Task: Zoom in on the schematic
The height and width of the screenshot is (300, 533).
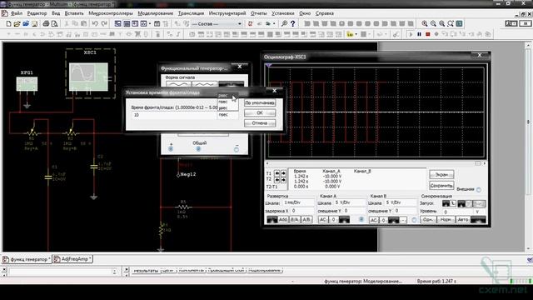Action: pos(425,24)
